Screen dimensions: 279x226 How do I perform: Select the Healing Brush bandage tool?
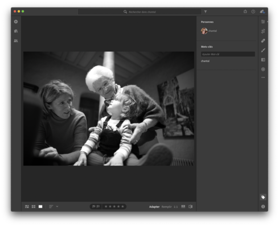(x=263, y=40)
